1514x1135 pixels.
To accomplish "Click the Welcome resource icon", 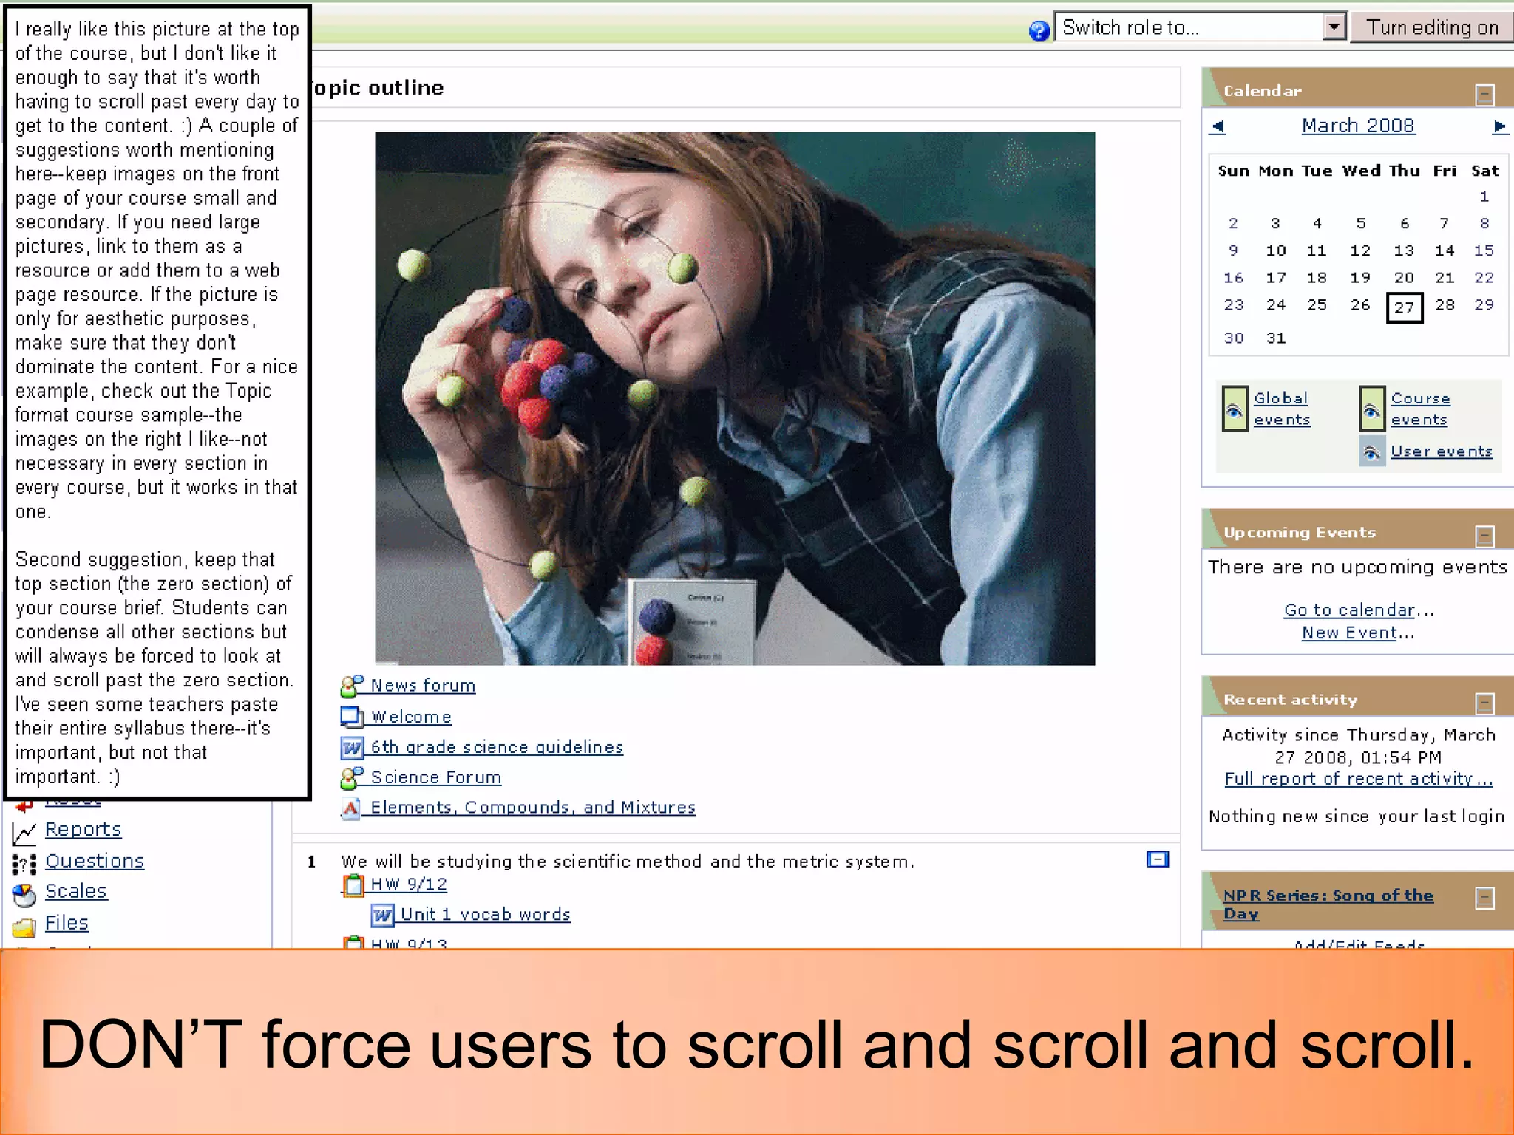I will coord(352,717).
